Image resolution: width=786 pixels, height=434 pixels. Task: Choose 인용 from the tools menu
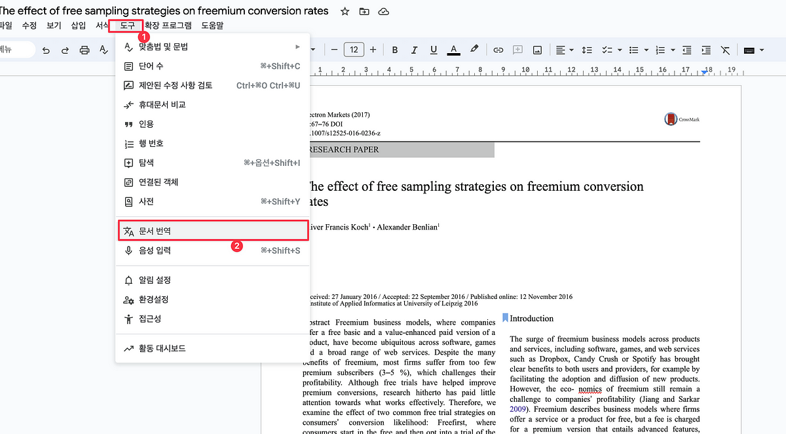tap(211, 124)
